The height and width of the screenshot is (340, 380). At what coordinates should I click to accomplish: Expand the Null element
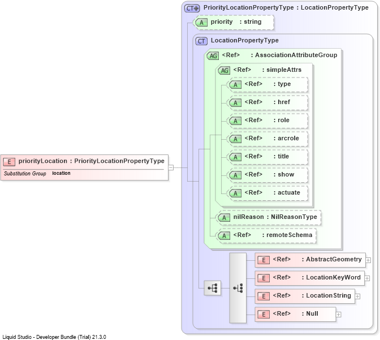339,315
